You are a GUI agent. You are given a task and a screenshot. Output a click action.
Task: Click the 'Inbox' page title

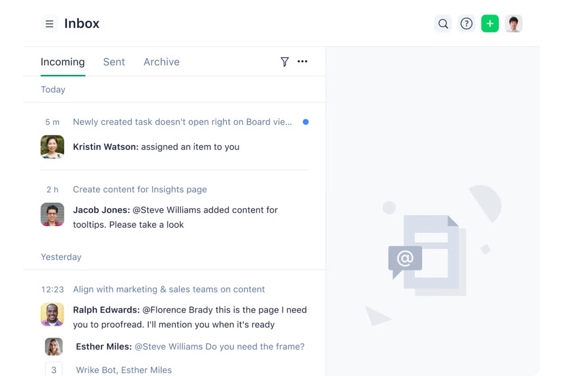[x=82, y=24]
